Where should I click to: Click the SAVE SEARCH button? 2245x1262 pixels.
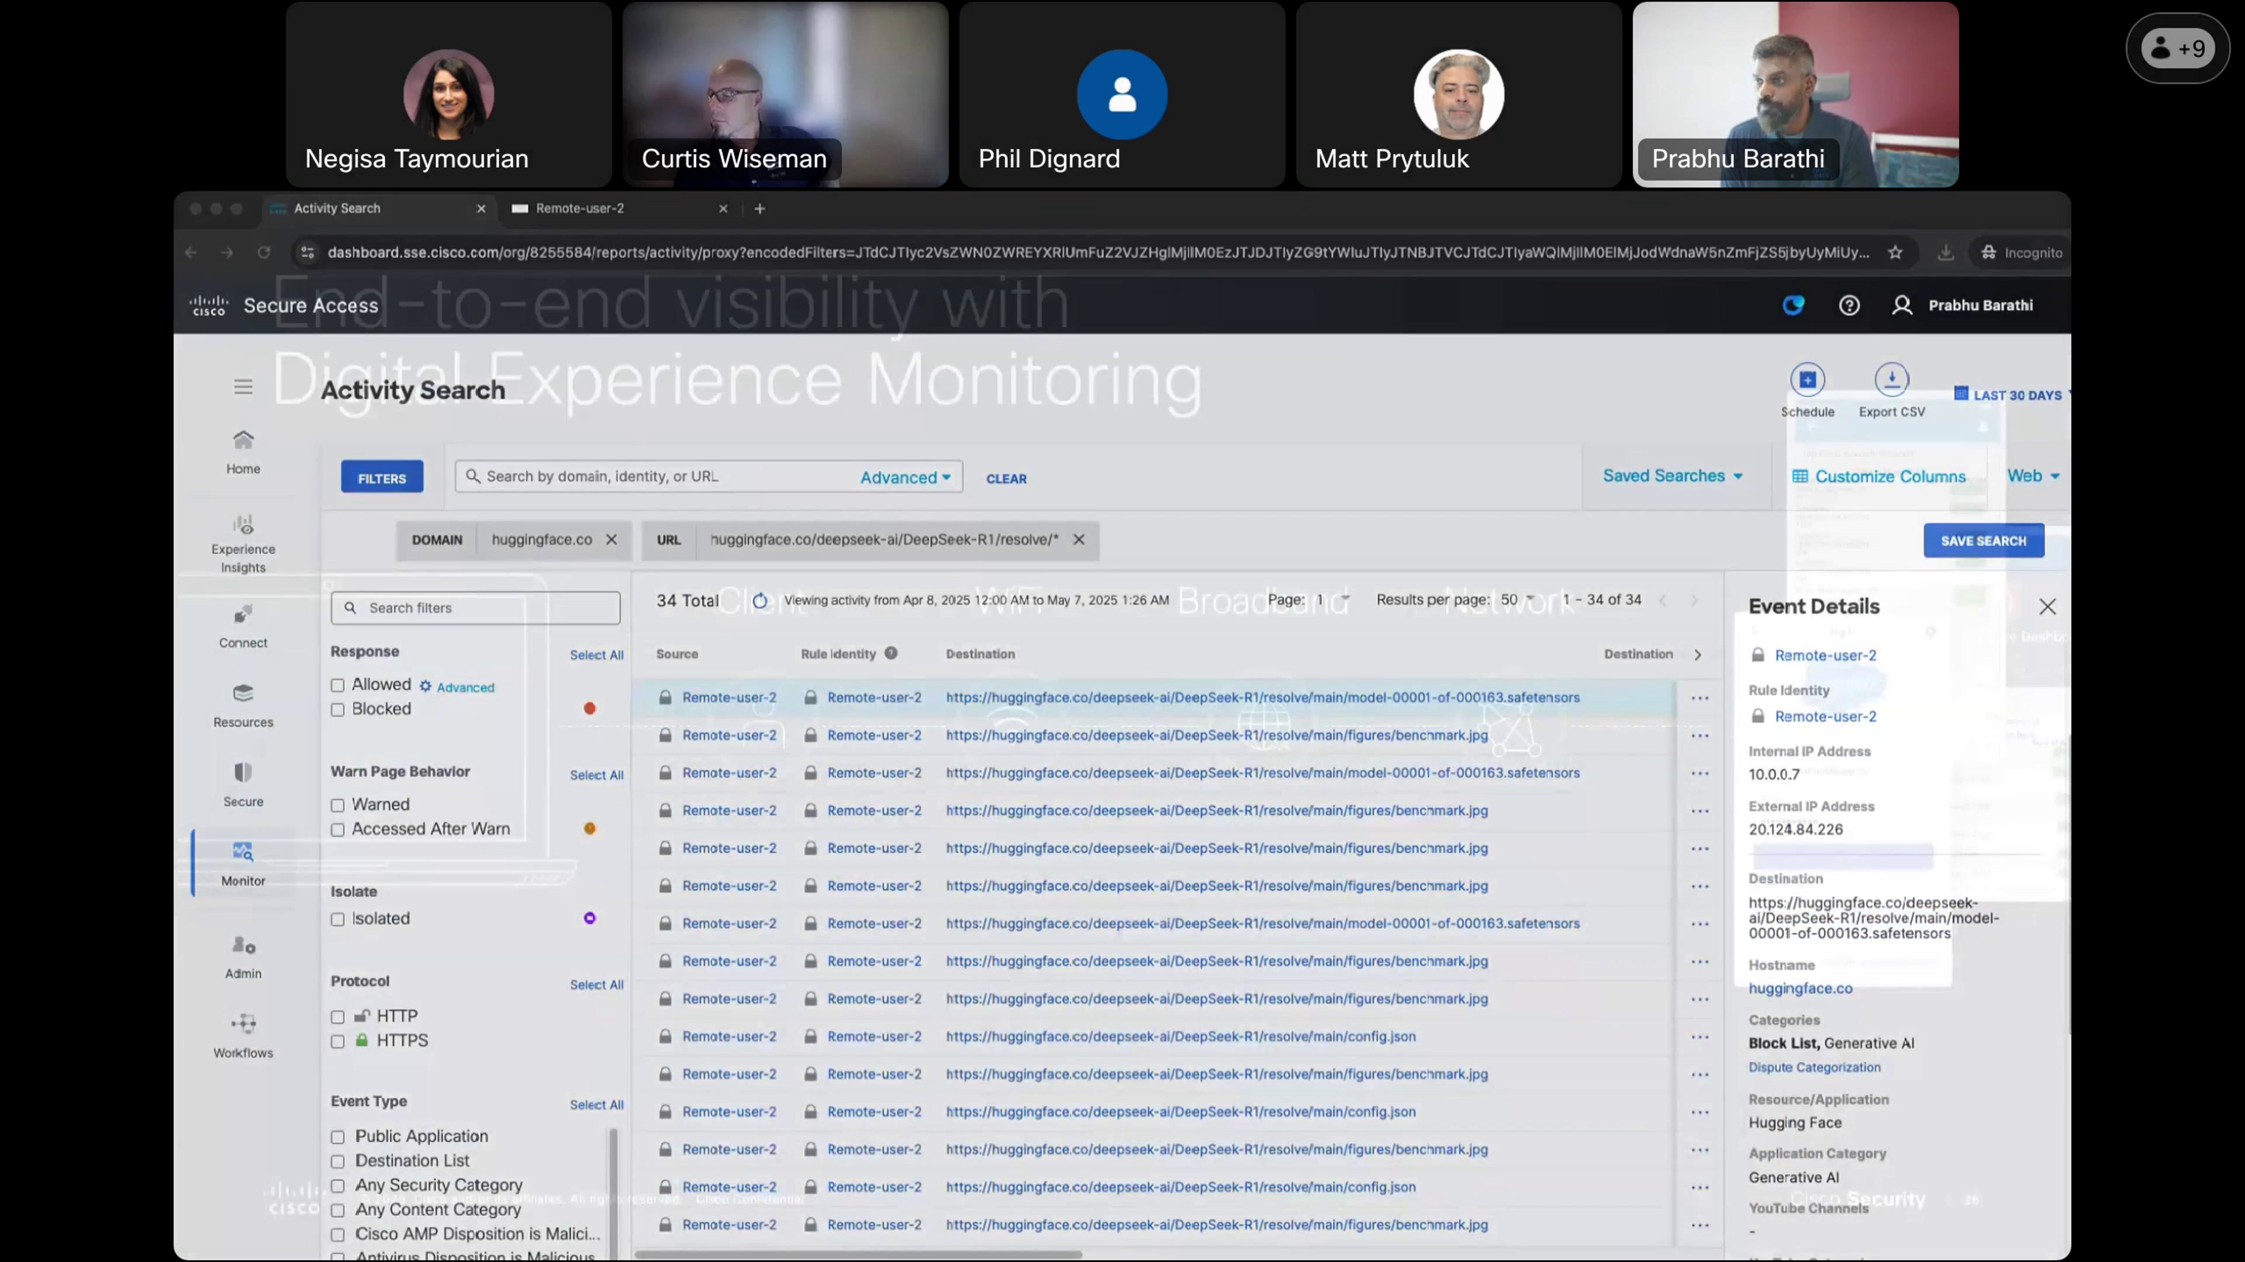coord(1984,541)
